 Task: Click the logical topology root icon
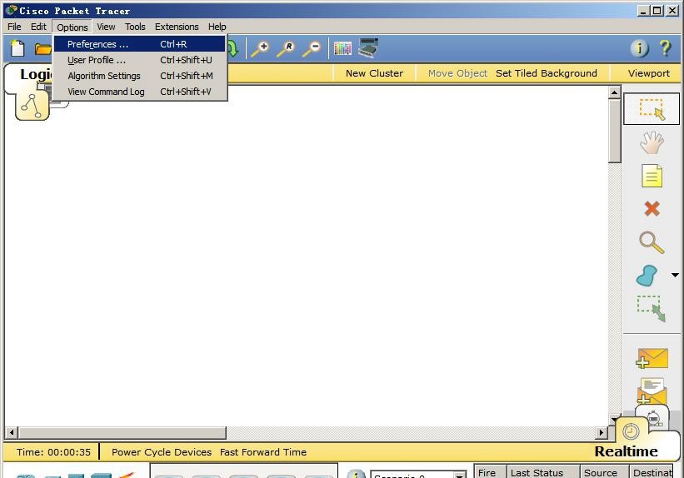pos(32,106)
